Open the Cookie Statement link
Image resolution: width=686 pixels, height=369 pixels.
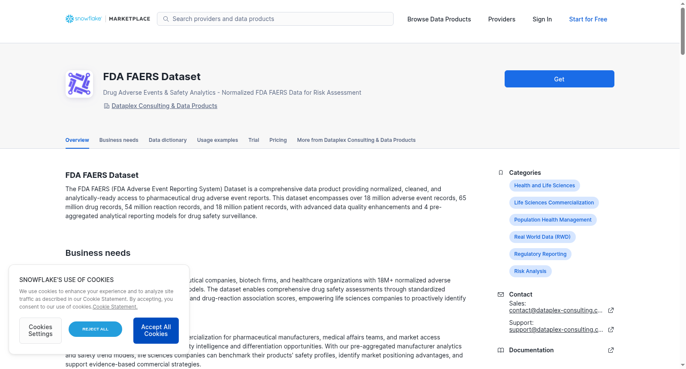115,307
